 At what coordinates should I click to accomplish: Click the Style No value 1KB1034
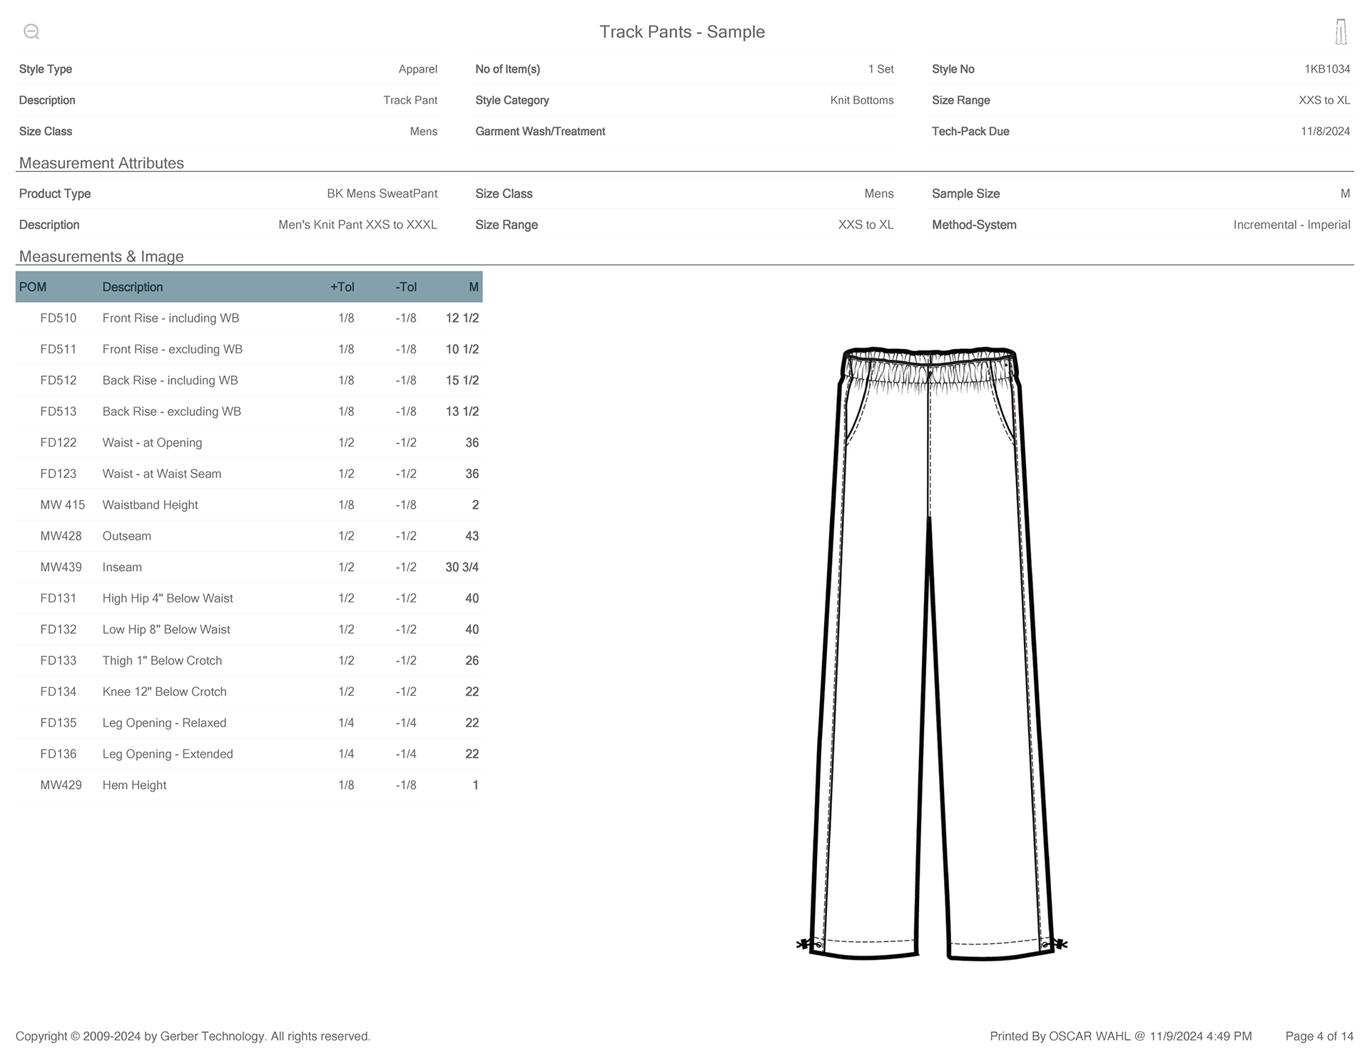1327,69
